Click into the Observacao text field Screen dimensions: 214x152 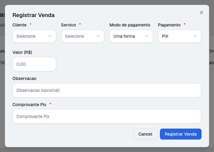(x=107, y=90)
